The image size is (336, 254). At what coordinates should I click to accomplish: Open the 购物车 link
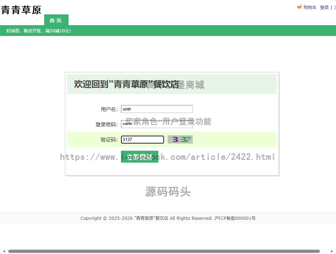pos(310,8)
